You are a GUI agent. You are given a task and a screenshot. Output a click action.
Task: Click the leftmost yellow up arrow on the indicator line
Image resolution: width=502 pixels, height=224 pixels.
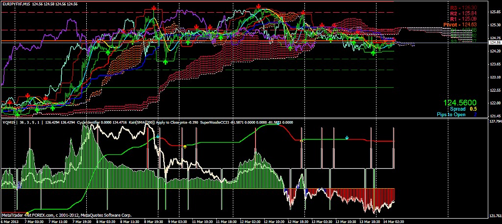tap(185, 146)
